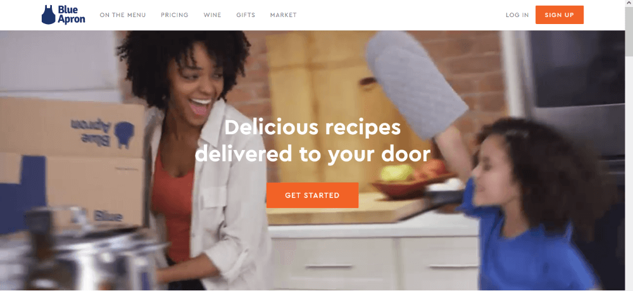This screenshot has width=633, height=291.
Task: Go to the Pricing page
Action: pyautogui.click(x=175, y=15)
